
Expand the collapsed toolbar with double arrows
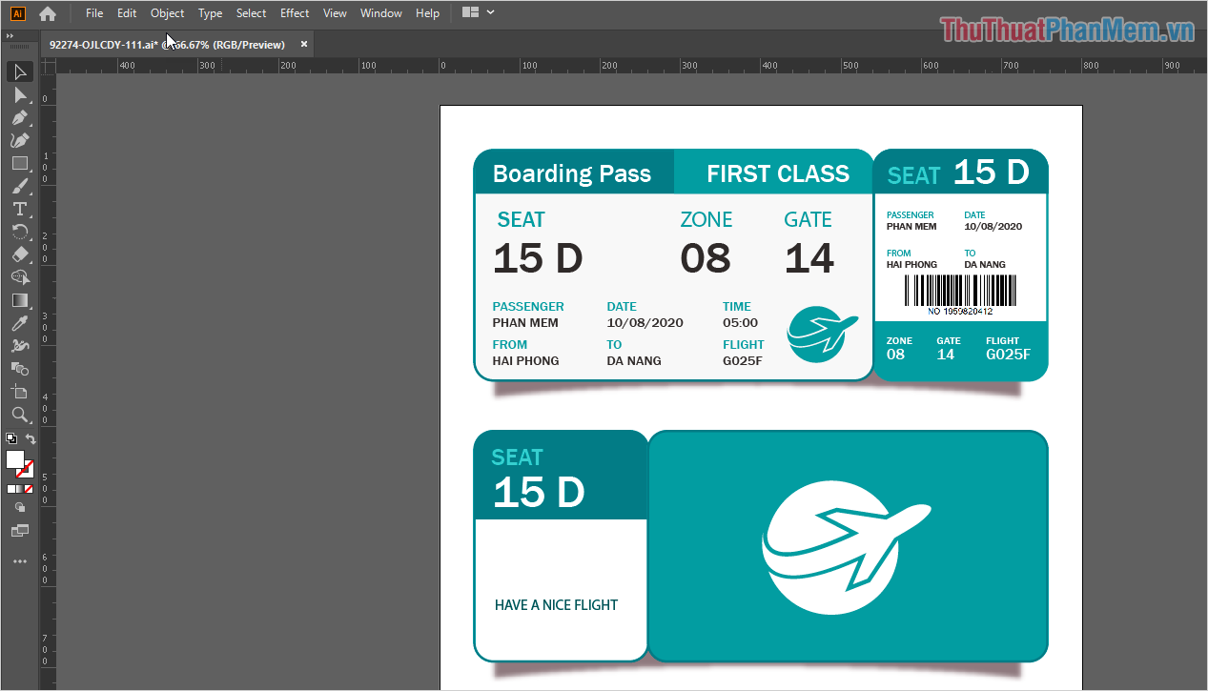(x=10, y=35)
